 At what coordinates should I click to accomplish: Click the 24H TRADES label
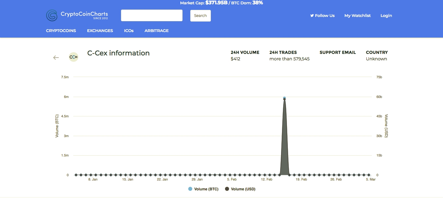(x=283, y=52)
